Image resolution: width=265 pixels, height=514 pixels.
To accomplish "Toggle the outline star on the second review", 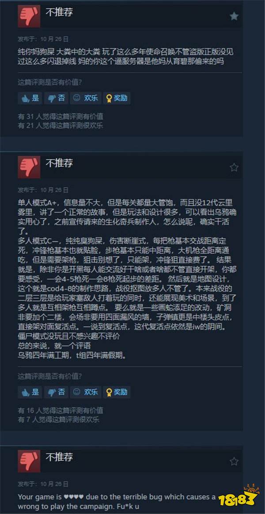I will [x=234, y=167].
